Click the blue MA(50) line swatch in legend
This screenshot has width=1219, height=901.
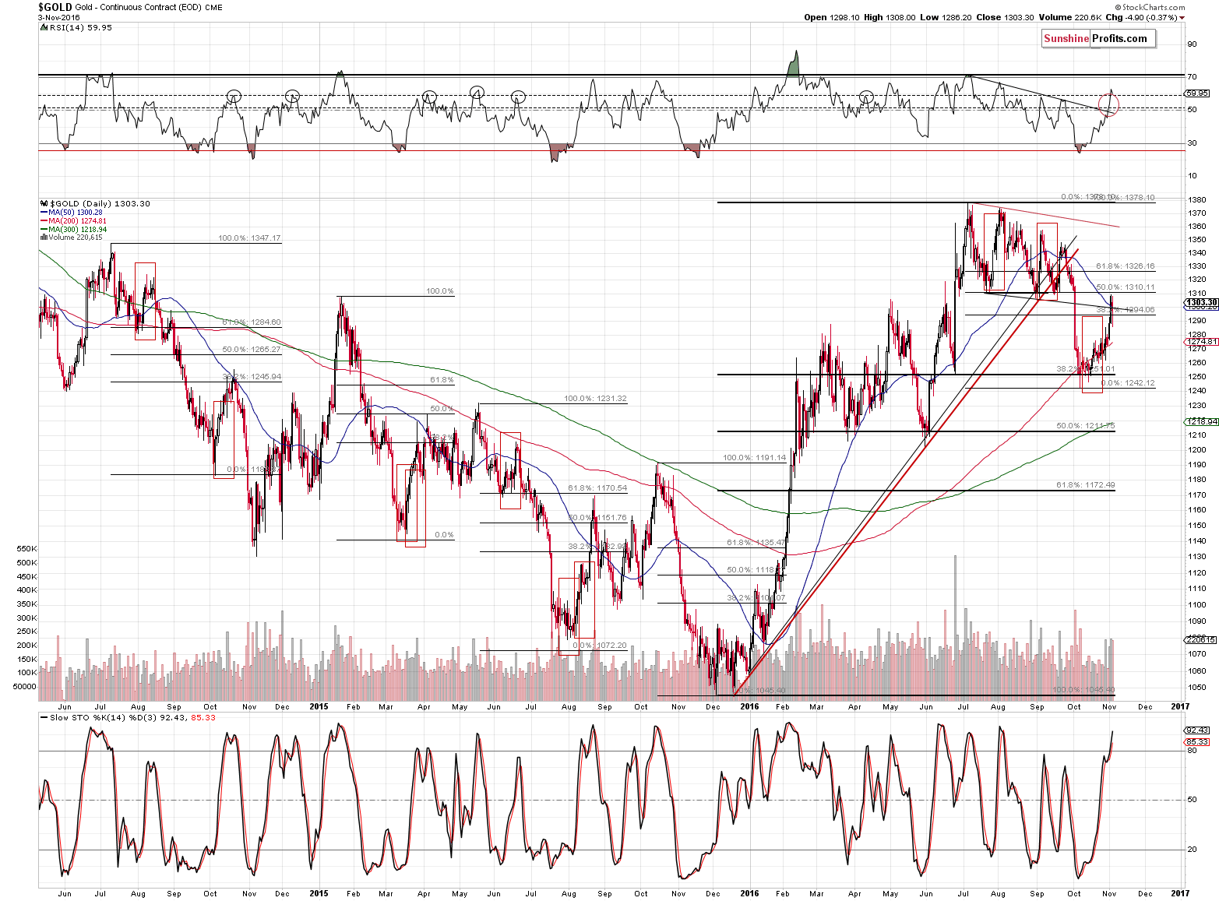tap(44, 213)
